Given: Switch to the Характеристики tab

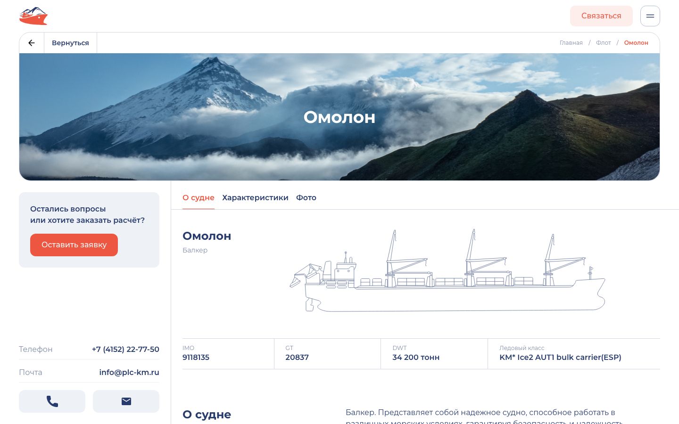Looking at the screenshot, I should click(255, 198).
